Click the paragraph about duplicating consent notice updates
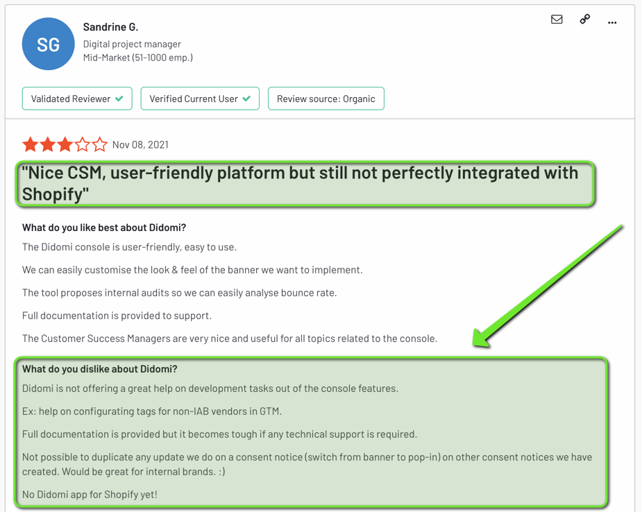The width and height of the screenshot is (642, 512). point(307,465)
